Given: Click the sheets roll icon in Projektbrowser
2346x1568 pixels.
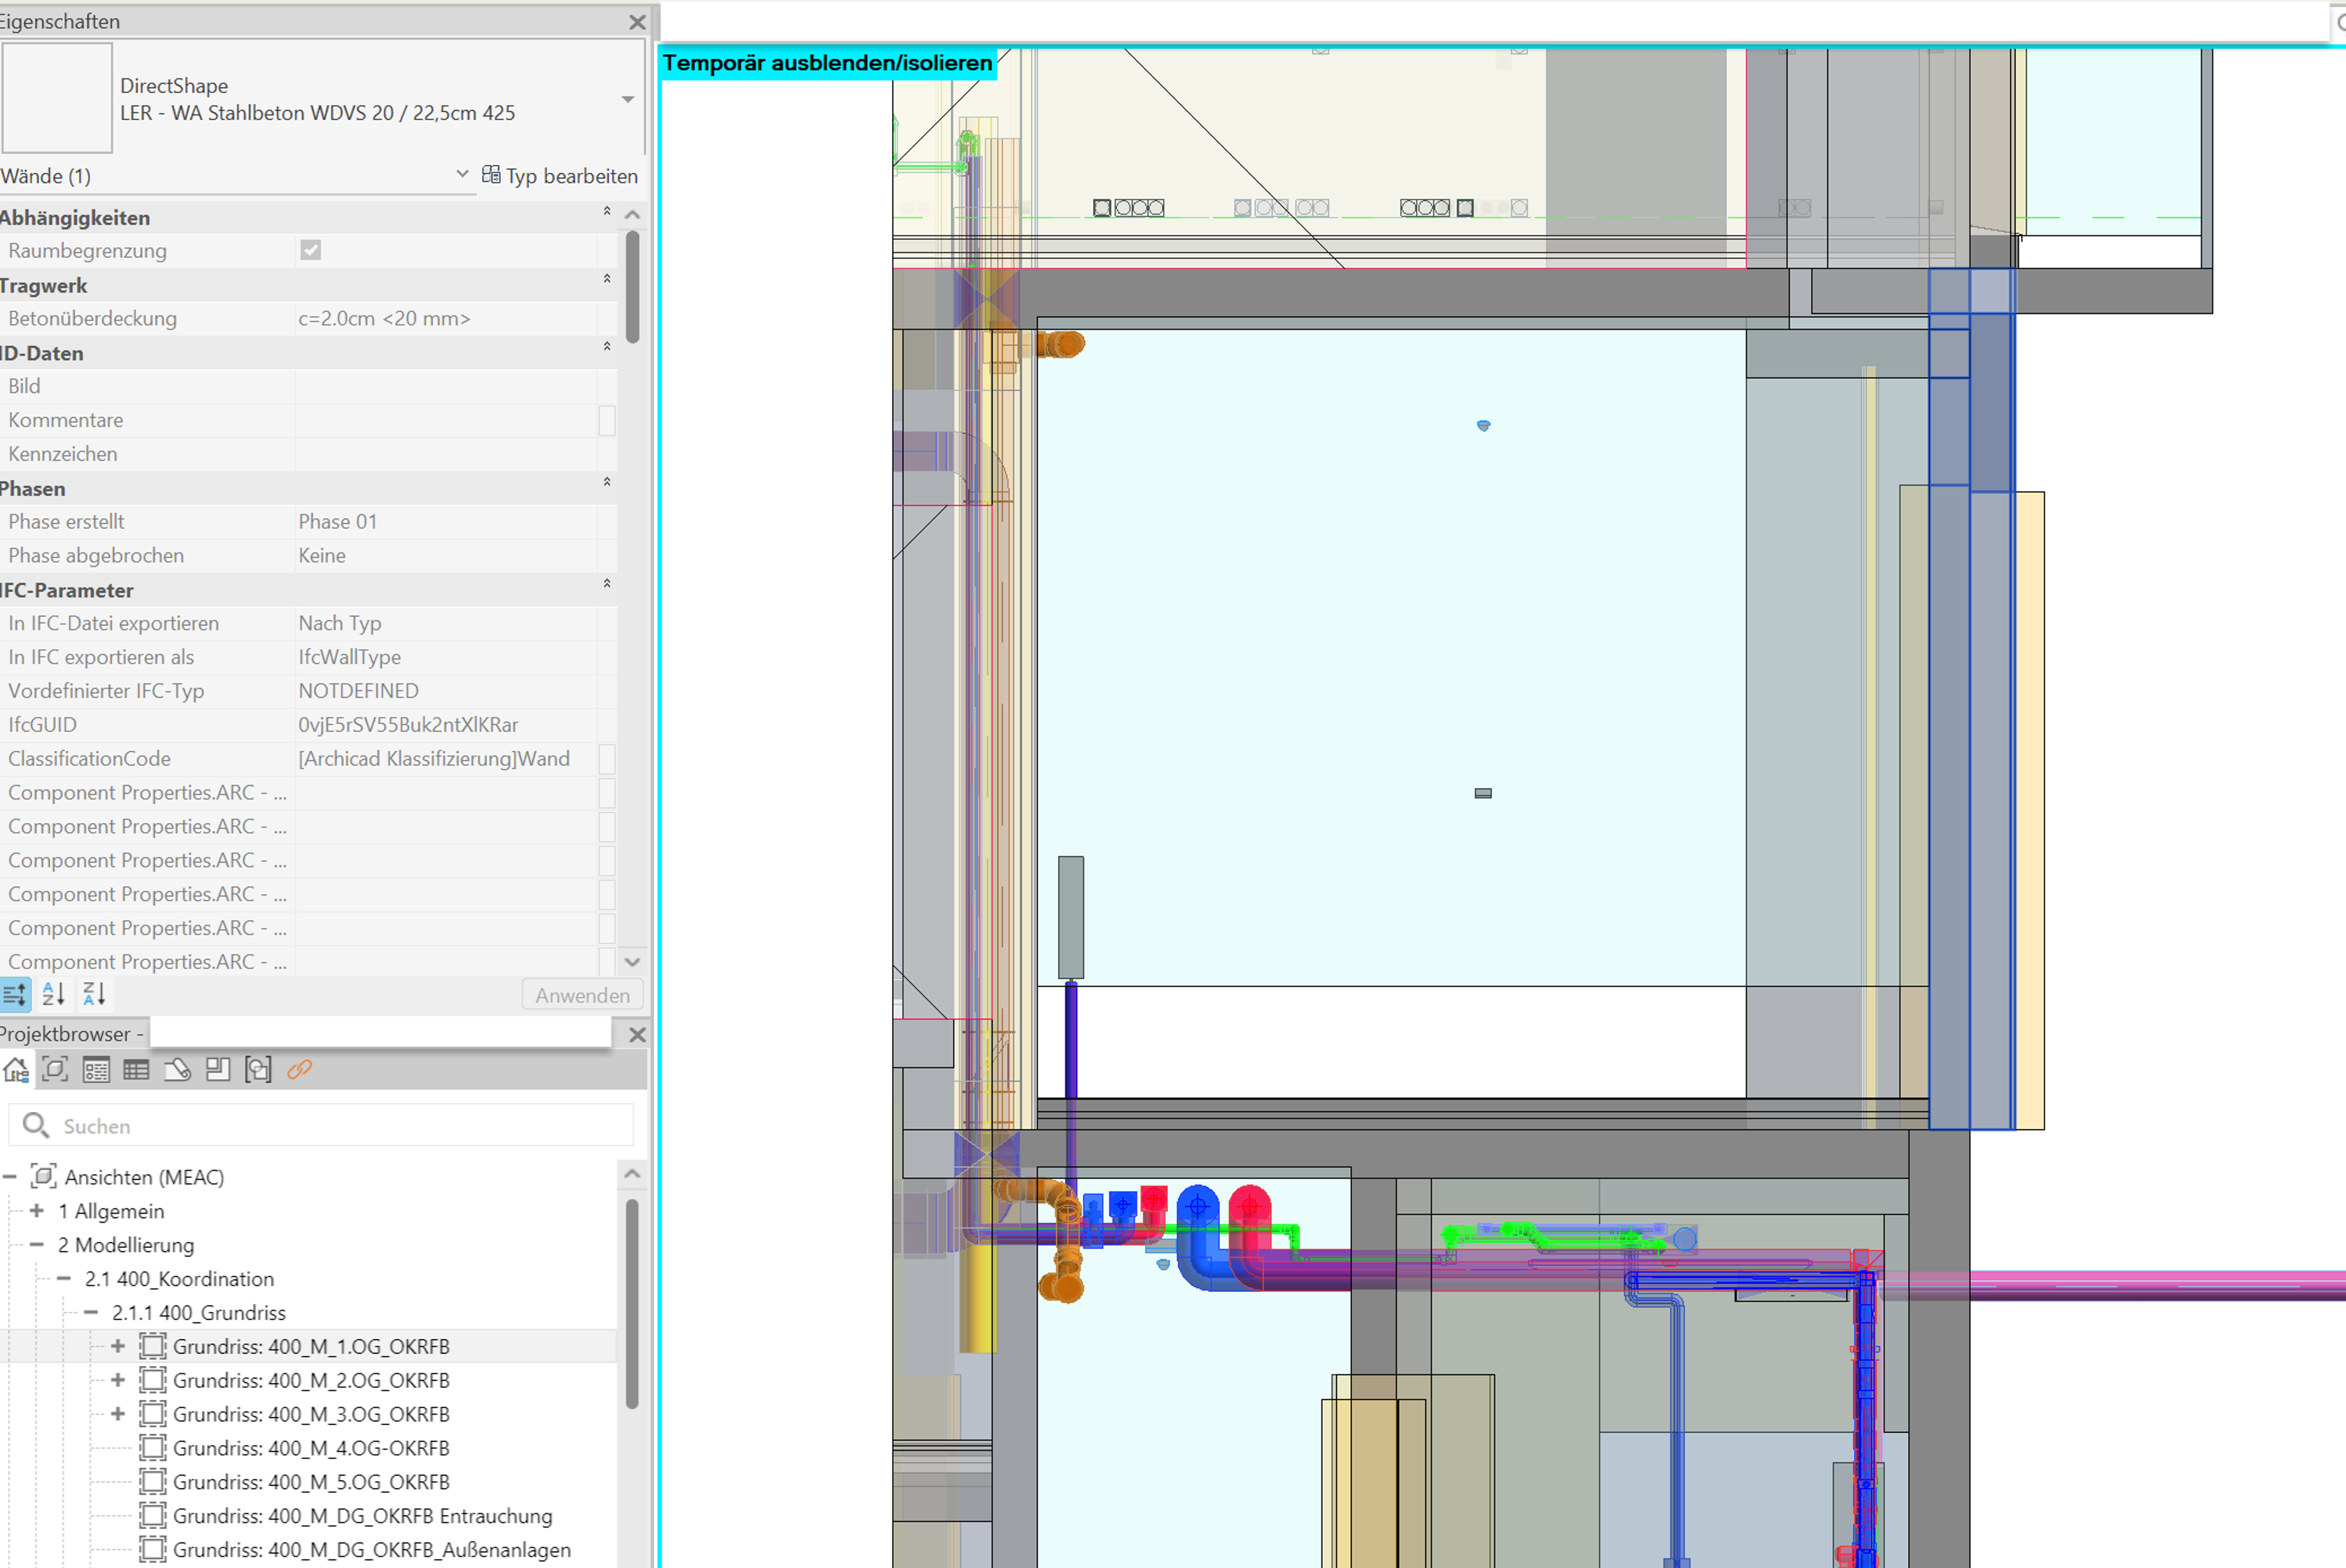Looking at the screenshot, I should (x=178, y=1070).
